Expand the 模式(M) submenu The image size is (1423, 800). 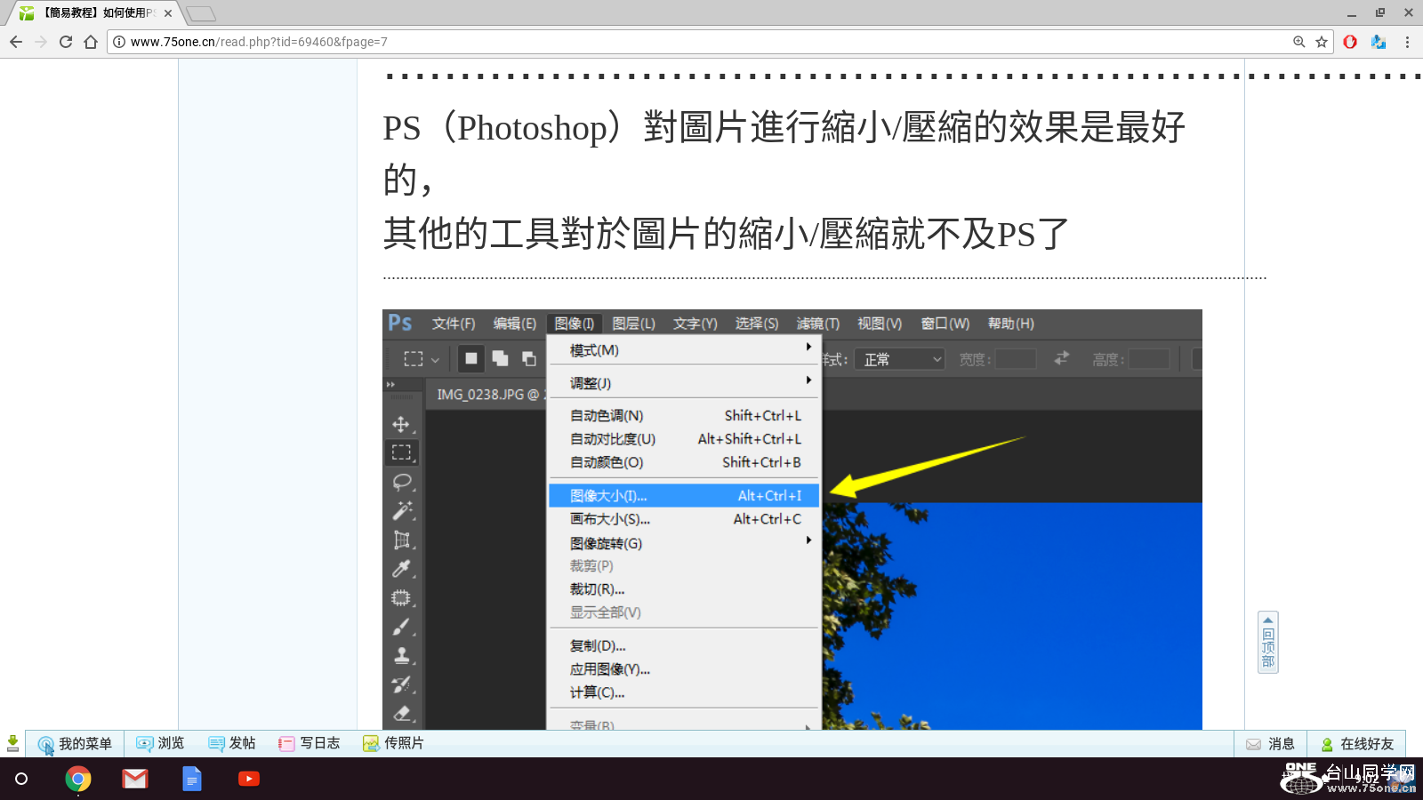[x=683, y=350]
